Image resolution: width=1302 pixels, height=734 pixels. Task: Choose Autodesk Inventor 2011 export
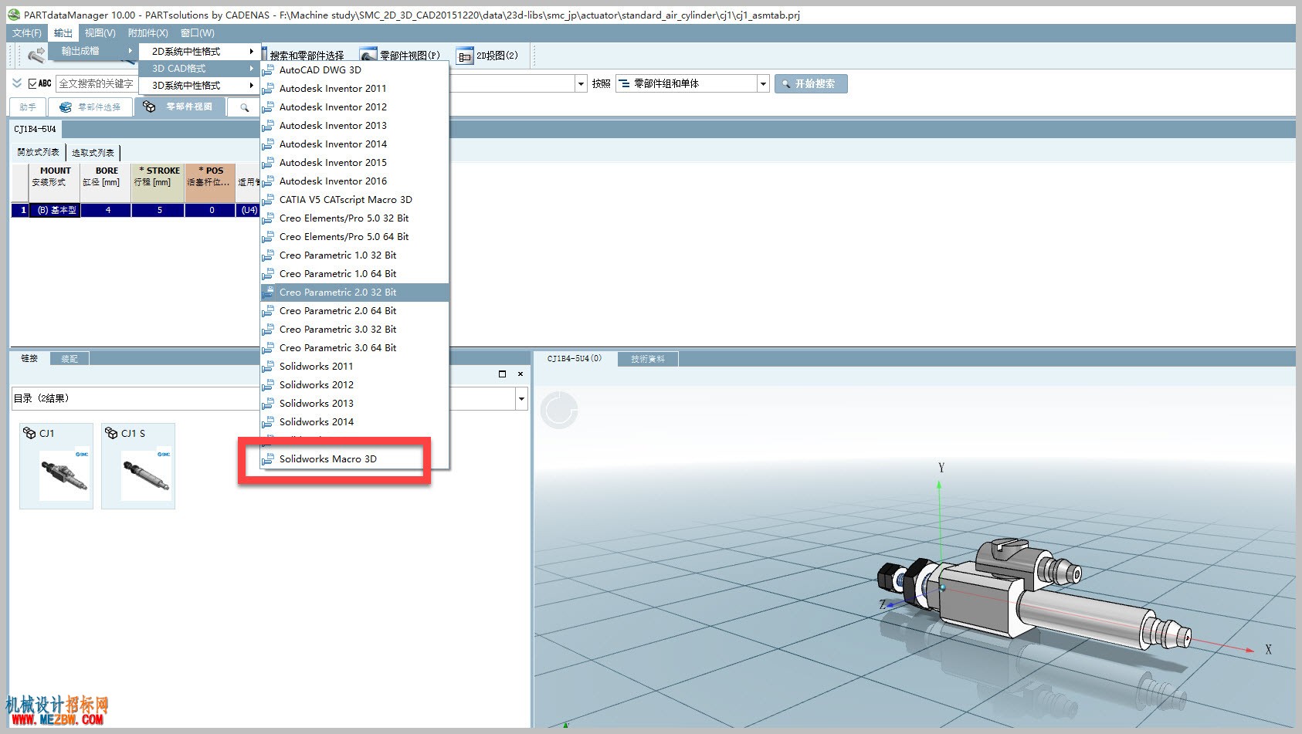(x=354, y=88)
